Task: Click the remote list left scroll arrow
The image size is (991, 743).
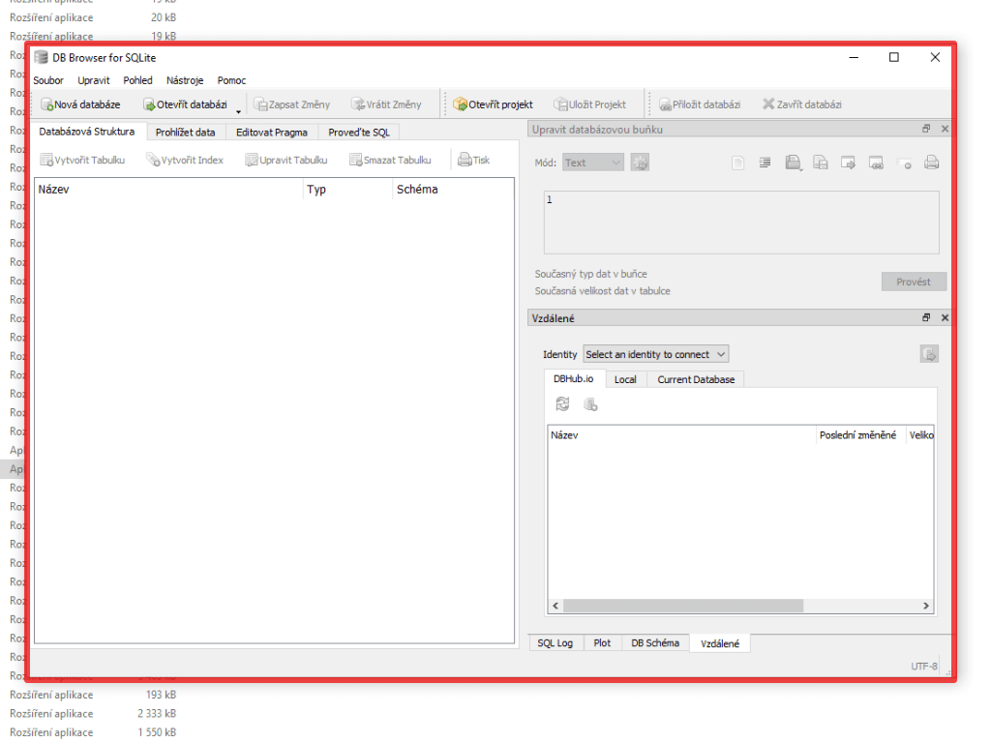Action: 555,606
